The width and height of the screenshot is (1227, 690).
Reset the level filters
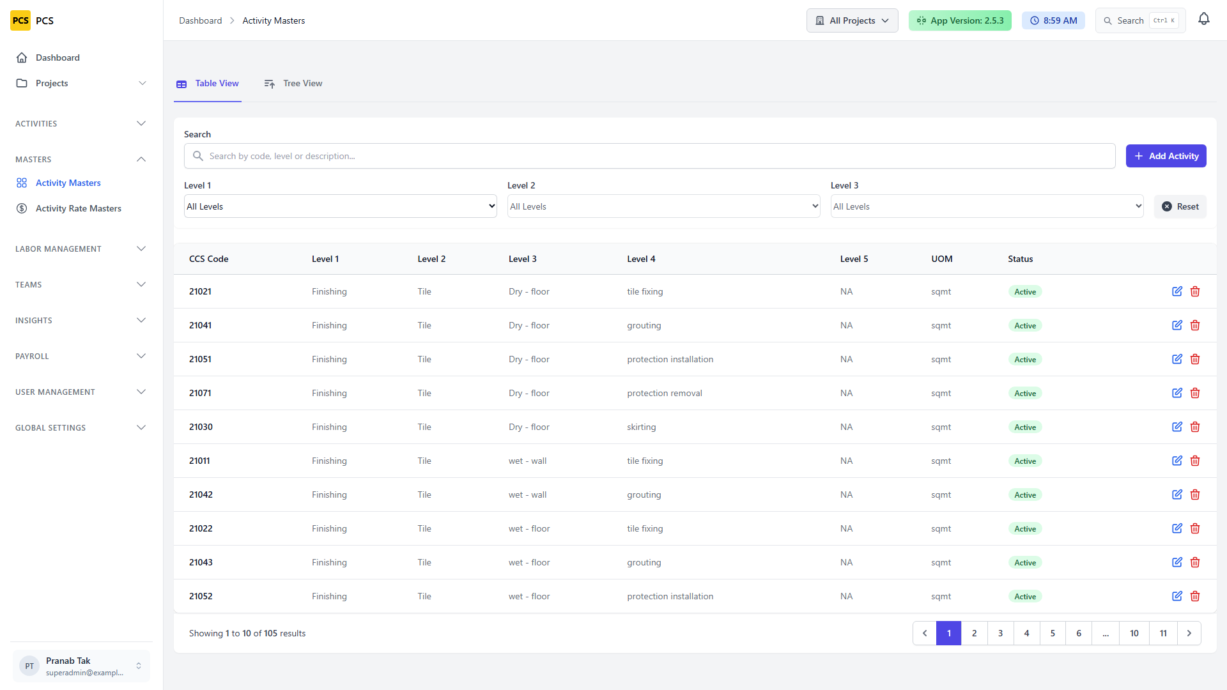tap(1180, 206)
